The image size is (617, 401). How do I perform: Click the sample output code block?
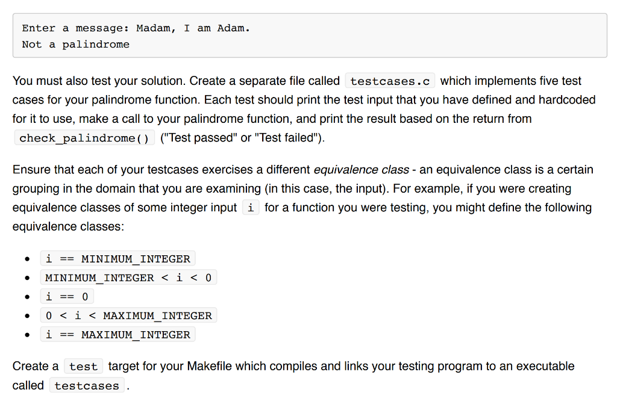click(x=310, y=36)
